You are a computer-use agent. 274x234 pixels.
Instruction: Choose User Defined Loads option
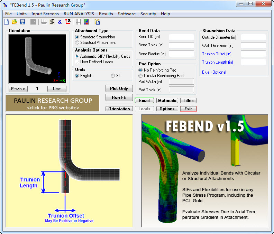tap(94, 62)
